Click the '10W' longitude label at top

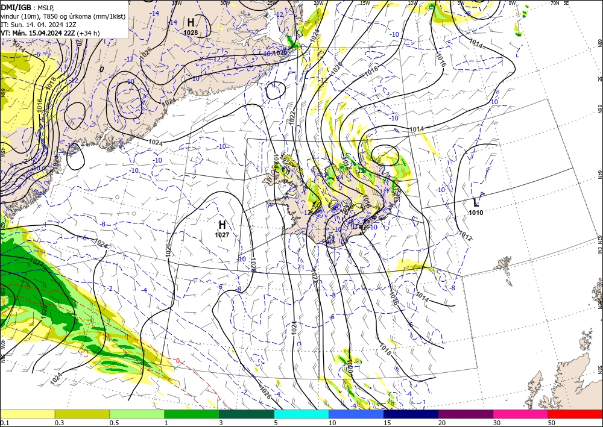pos(412,3)
